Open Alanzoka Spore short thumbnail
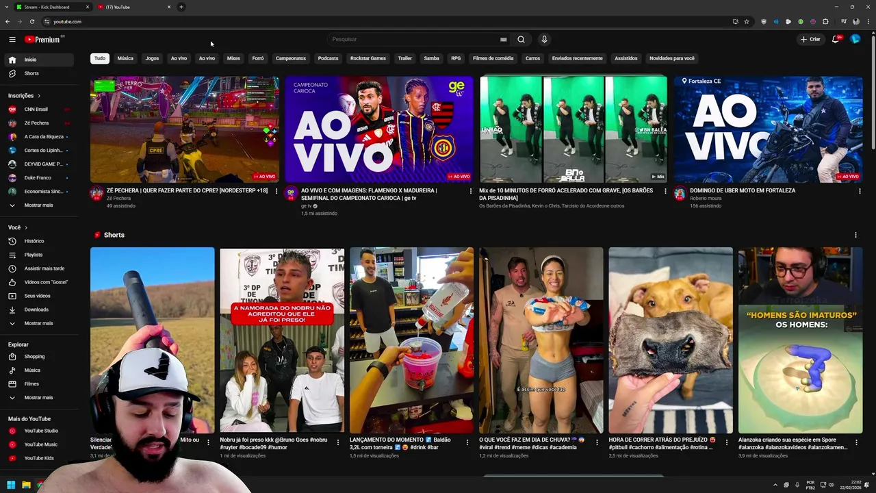The height and width of the screenshot is (493, 876). tap(800, 340)
